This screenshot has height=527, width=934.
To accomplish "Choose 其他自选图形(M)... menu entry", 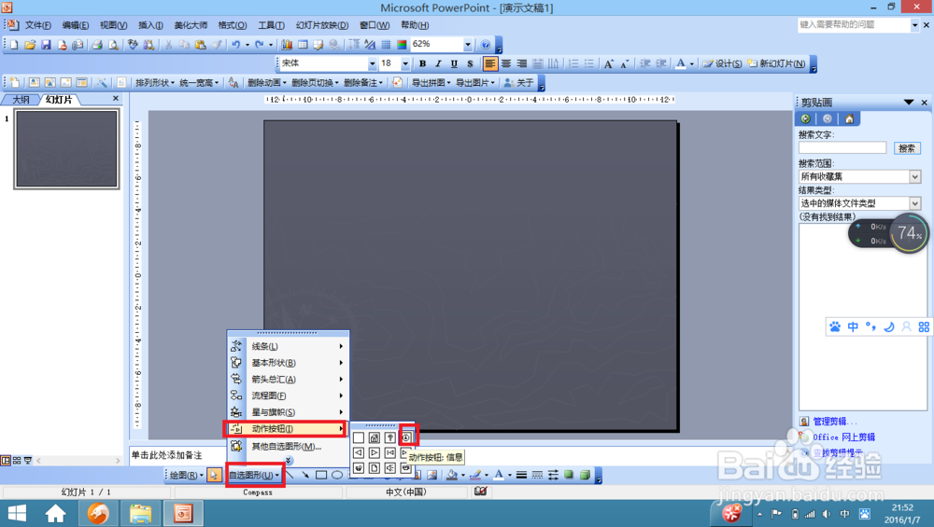I will (287, 446).
